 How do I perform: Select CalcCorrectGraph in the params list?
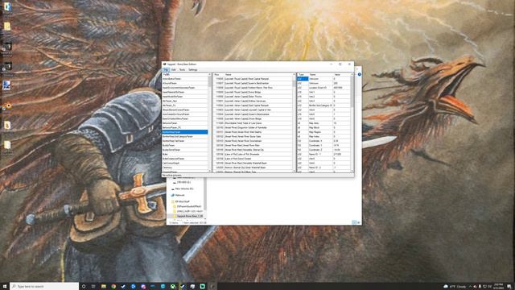point(185,163)
